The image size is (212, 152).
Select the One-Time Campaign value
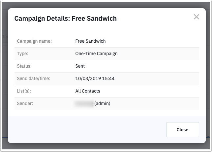[96, 54]
